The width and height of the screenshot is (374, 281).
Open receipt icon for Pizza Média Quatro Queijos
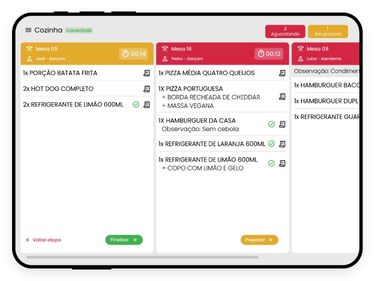[x=282, y=73]
